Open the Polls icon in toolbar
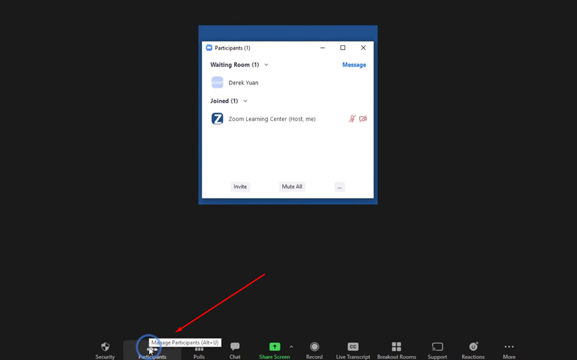 pyautogui.click(x=199, y=348)
